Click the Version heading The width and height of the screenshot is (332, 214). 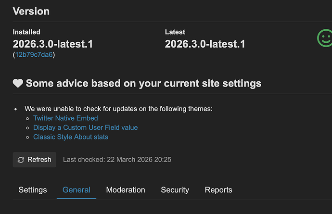(x=31, y=11)
